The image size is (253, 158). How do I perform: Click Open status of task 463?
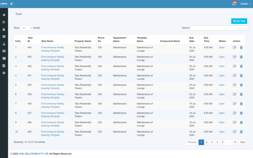222,57
